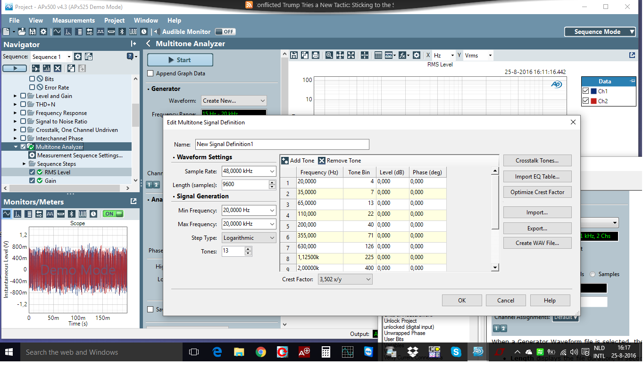Select zoom magnifier tool in graph toolbar
This screenshot has height=367, width=643.
coord(329,55)
